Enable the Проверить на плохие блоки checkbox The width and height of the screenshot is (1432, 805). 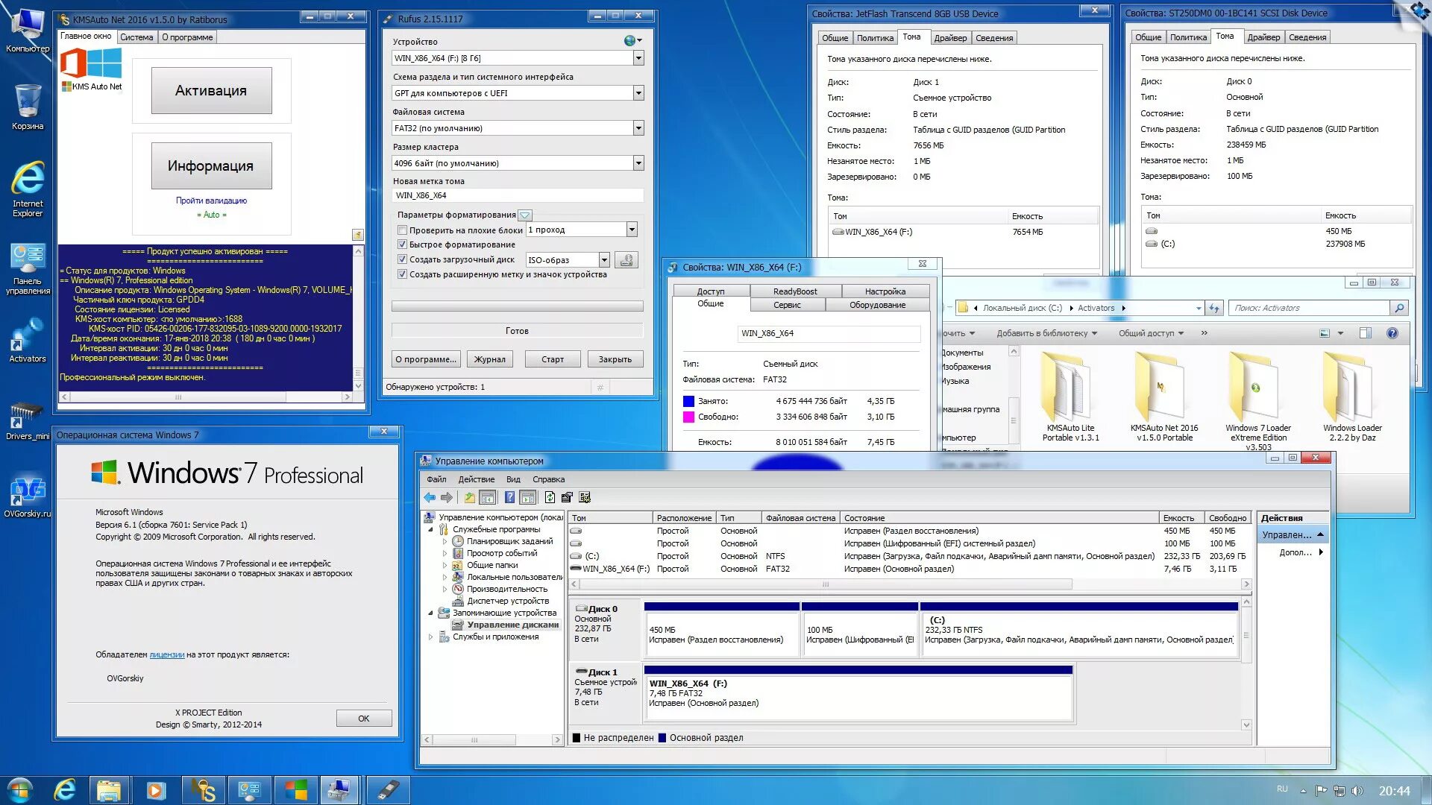402,230
